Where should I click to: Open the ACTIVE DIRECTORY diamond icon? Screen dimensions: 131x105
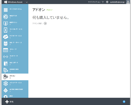pos(6,90)
